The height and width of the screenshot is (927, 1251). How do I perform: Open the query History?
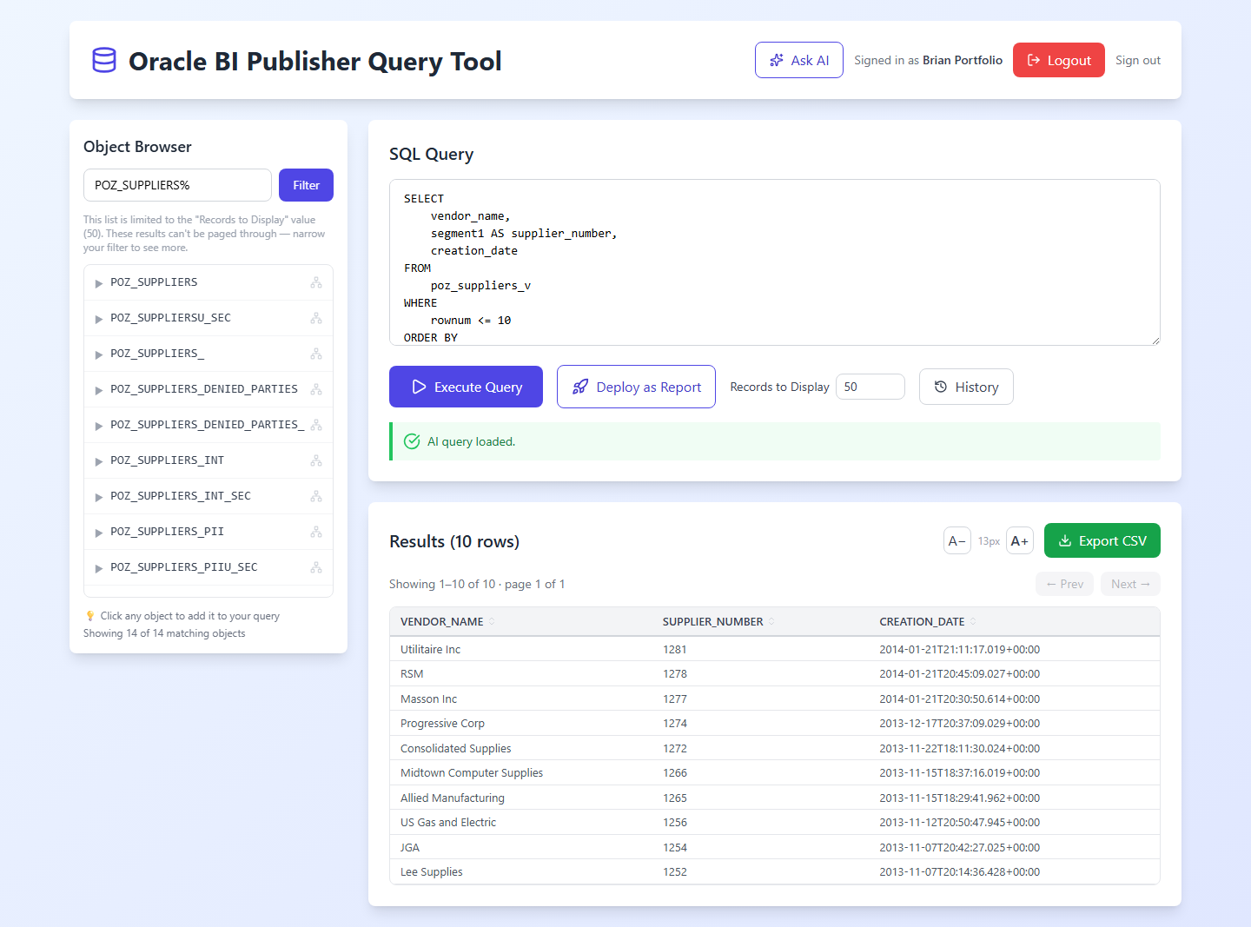pyautogui.click(x=966, y=387)
